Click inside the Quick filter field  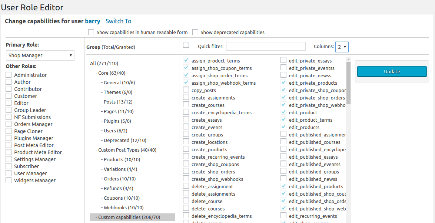point(265,46)
